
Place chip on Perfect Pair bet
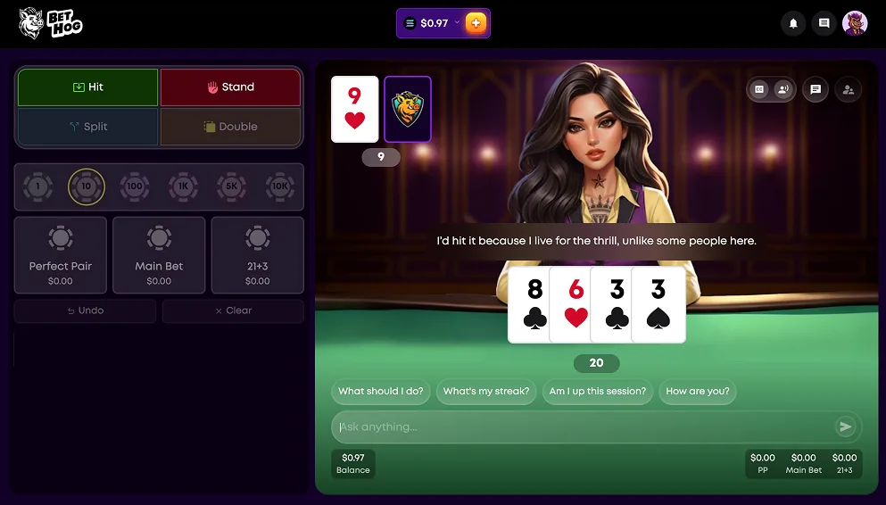61,255
